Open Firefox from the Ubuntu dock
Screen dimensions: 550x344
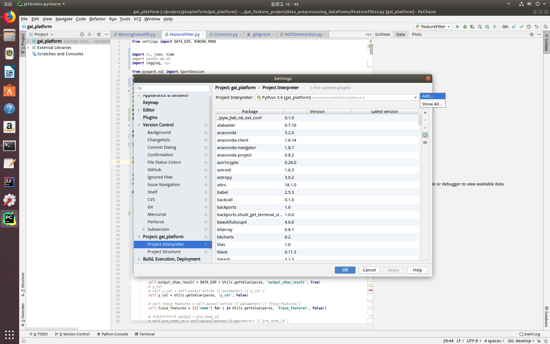coord(9,17)
